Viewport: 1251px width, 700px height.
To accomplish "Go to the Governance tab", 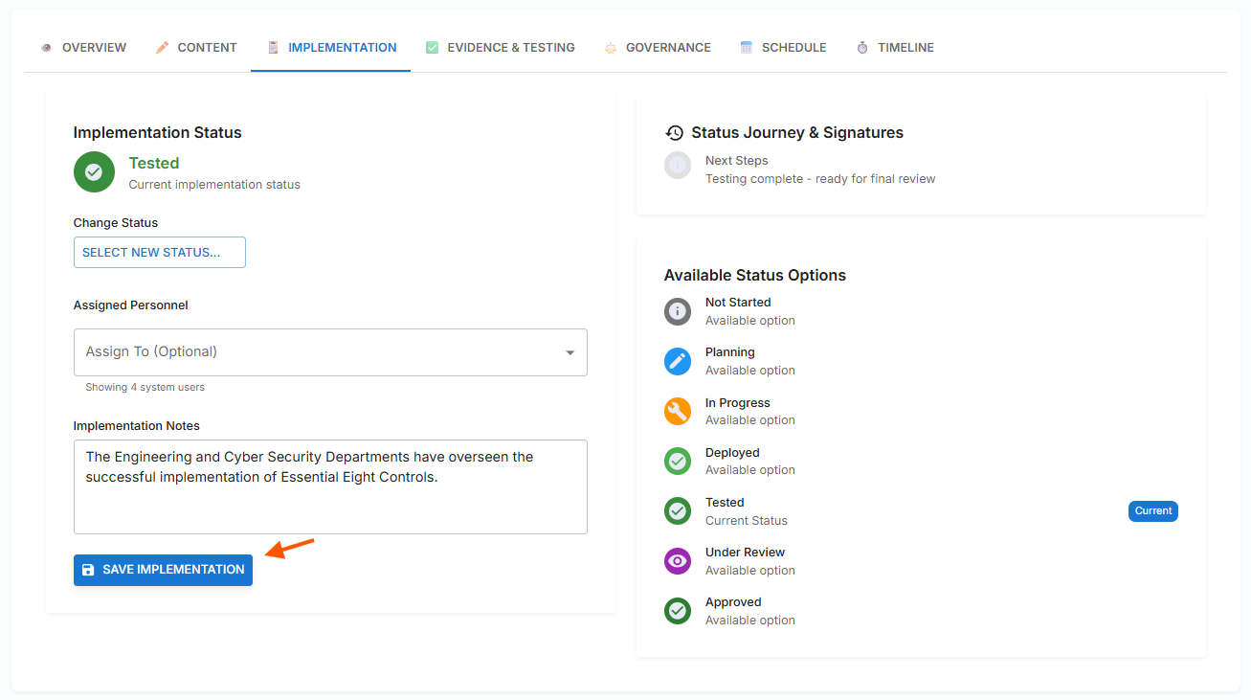I will (658, 48).
